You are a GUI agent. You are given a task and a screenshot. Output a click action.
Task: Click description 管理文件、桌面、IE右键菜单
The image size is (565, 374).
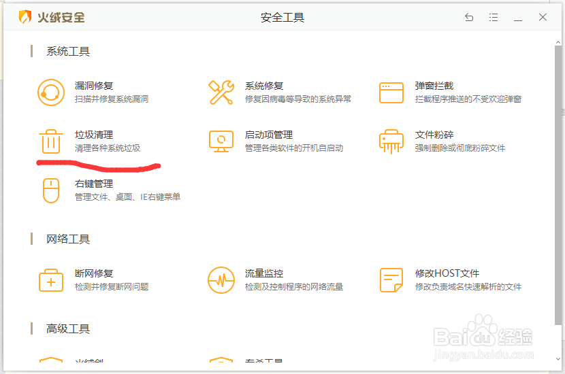(127, 197)
